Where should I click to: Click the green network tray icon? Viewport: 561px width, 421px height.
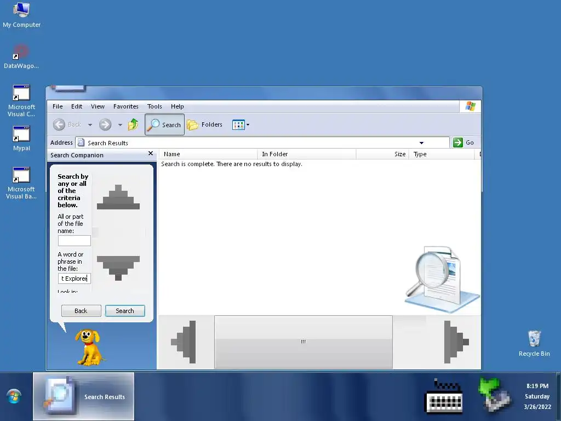click(495, 395)
